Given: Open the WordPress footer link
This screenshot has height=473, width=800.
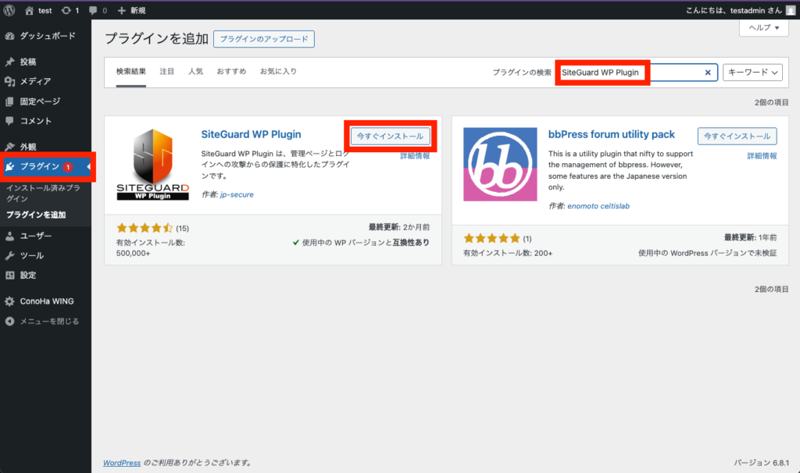Looking at the screenshot, I should (x=122, y=463).
